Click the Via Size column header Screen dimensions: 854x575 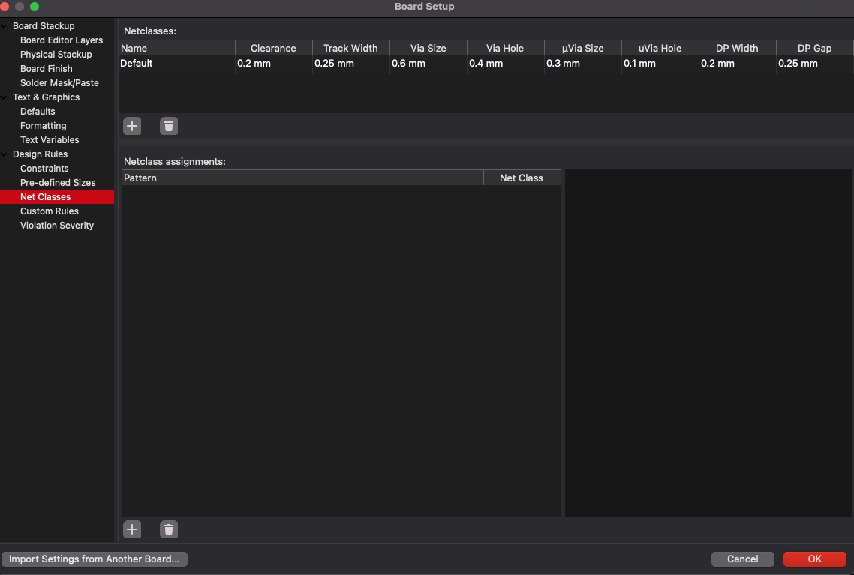click(x=429, y=49)
